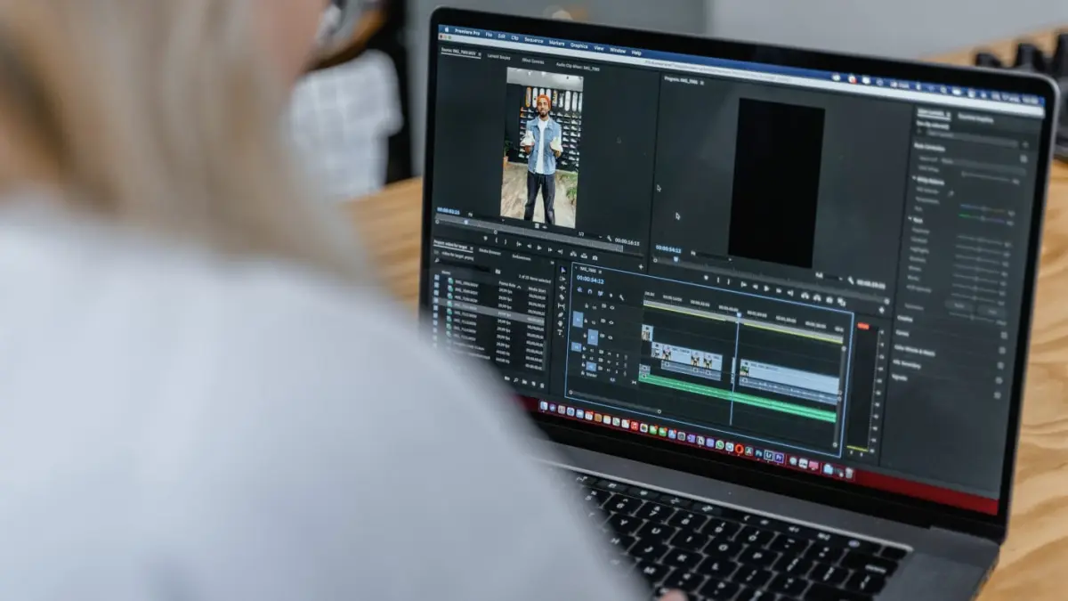1068x601 pixels.
Task: Open timeline wrench display settings
Action: tap(621, 297)
